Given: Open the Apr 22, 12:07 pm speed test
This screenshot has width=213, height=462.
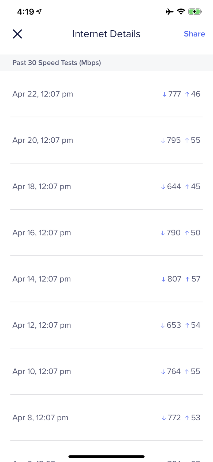Looking at the screenshot, I should pos(106,94).
